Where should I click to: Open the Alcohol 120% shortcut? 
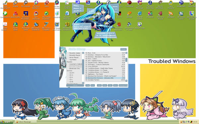16,15
